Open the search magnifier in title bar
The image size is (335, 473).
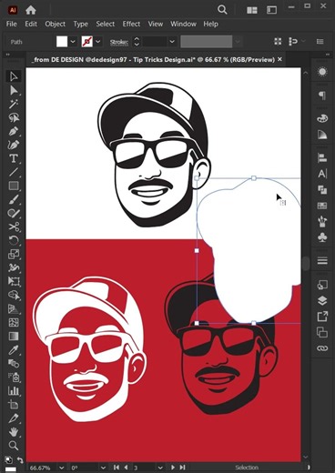(222, 10)
